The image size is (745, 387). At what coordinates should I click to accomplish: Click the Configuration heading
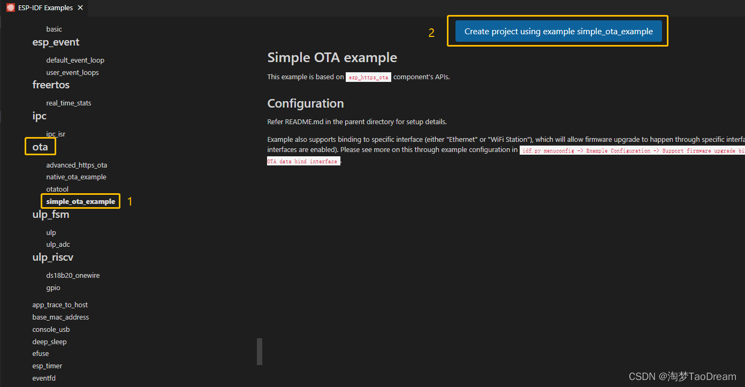pos(306,103)
